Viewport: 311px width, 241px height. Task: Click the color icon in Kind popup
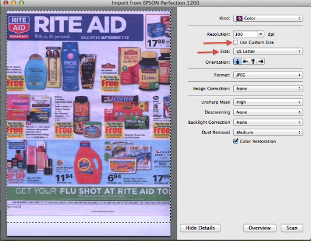[x=239, y=18]
